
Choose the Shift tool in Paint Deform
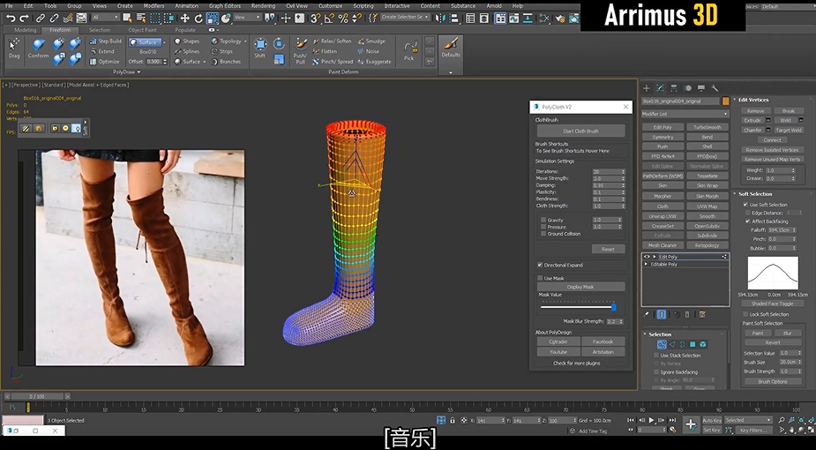[x=260, y=48]
